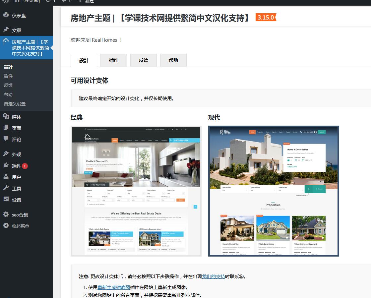Open the 仪表盘 dashboard icon
The image size is (371, 298).
point(6,15)
